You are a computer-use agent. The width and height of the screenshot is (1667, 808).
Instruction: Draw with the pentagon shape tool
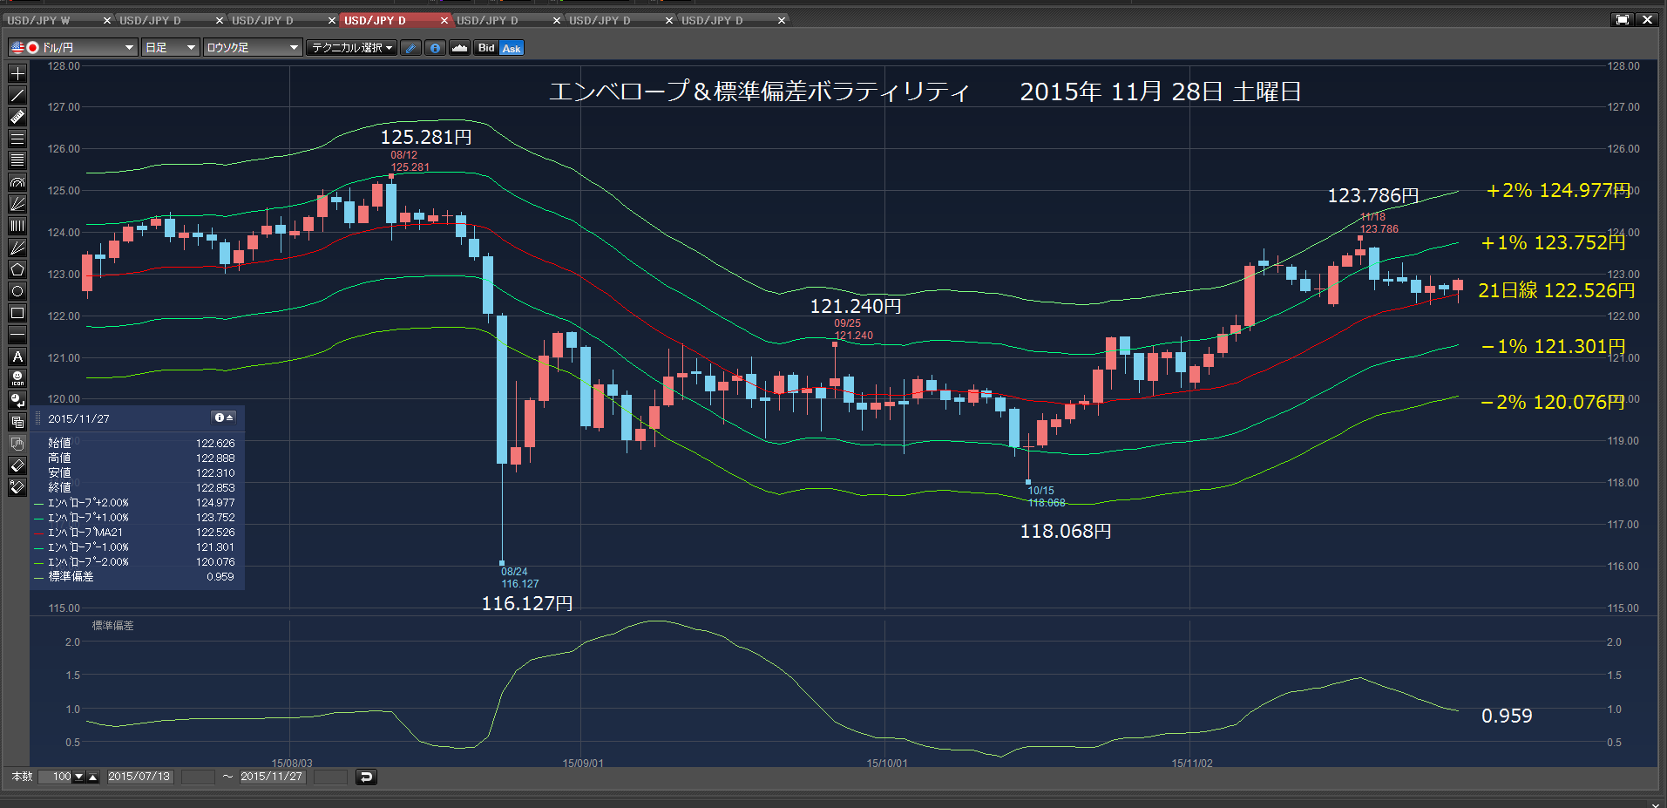coord(17,269)
